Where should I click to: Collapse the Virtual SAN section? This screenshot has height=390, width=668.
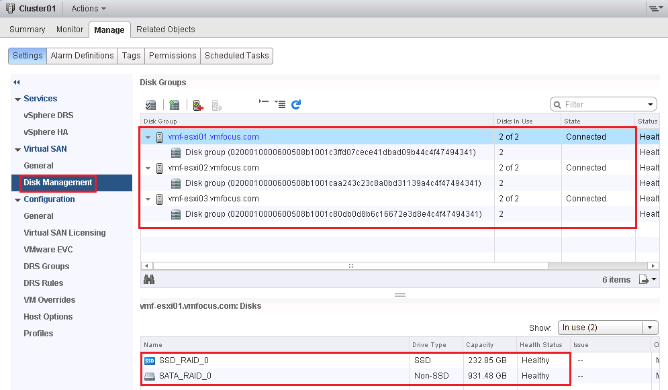(x=18, y=149)
